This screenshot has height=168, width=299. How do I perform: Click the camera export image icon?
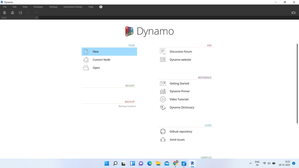pos(293,13)
